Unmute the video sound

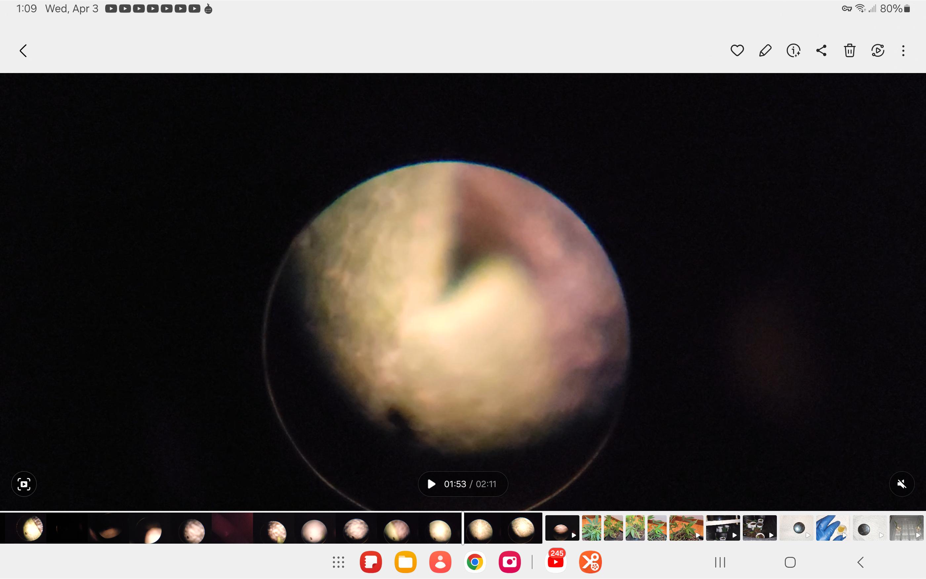(902, 484)
